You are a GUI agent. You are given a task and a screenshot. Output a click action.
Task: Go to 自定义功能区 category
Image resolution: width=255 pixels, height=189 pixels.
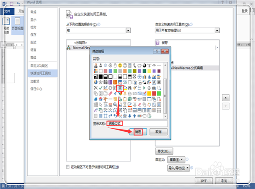39,65
